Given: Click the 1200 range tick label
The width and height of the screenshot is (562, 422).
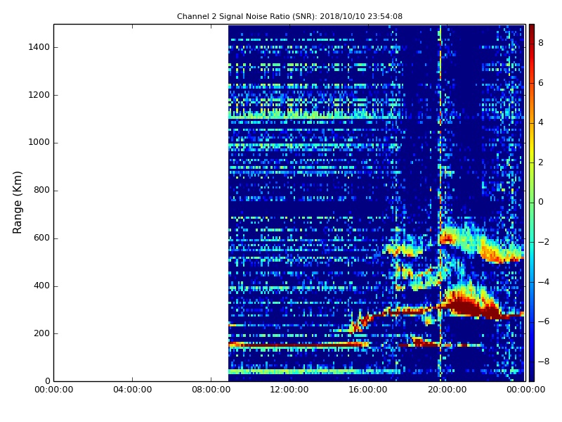Looking at the screenshot, I should coord(39,95).
